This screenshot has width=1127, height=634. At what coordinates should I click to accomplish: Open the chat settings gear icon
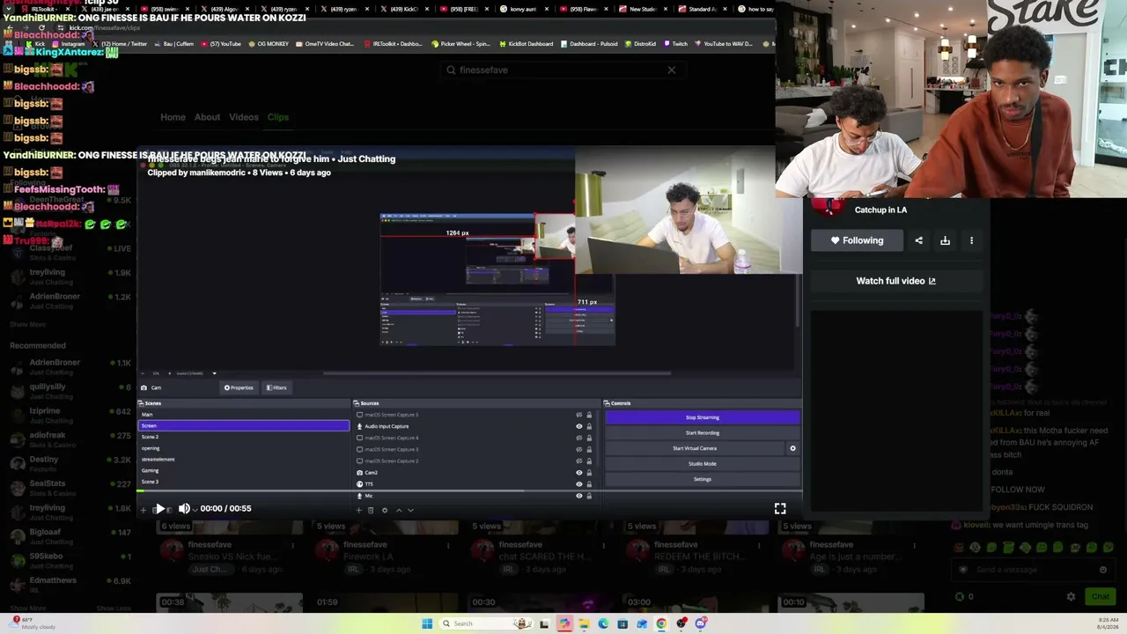pos(1071,596)
